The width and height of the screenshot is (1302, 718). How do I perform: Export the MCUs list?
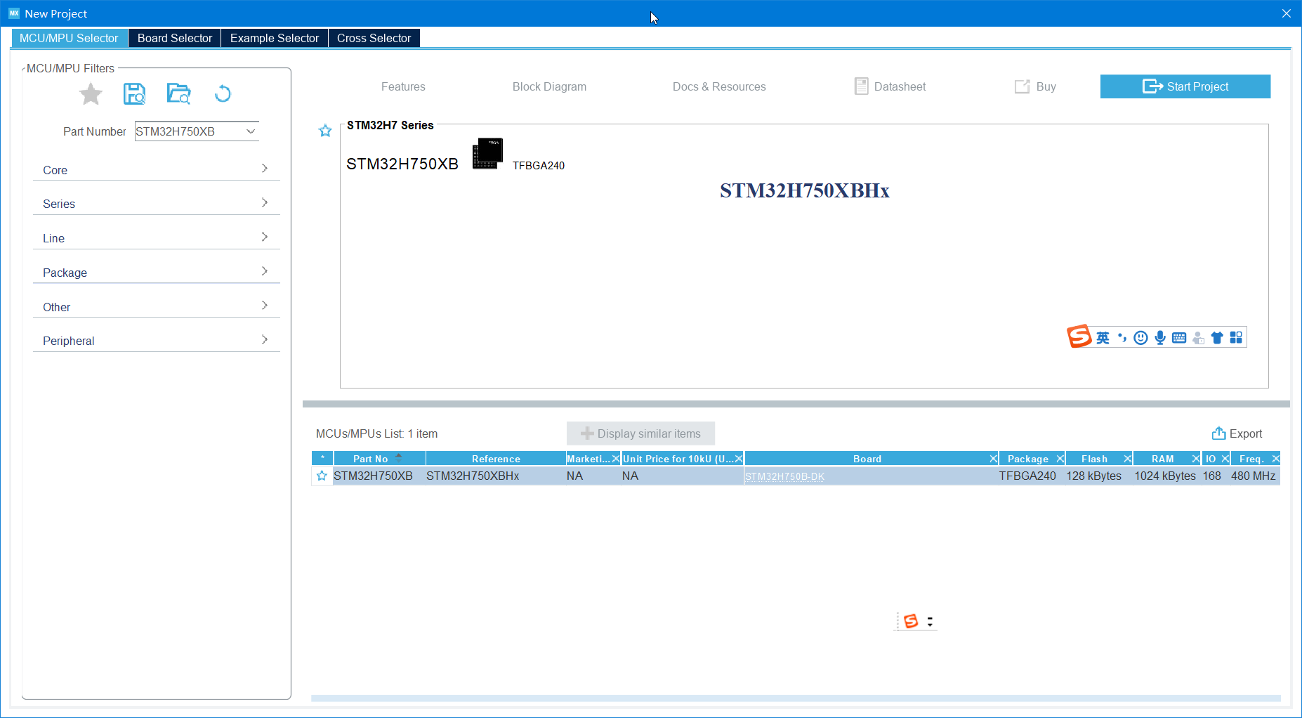coord(1237,433)
